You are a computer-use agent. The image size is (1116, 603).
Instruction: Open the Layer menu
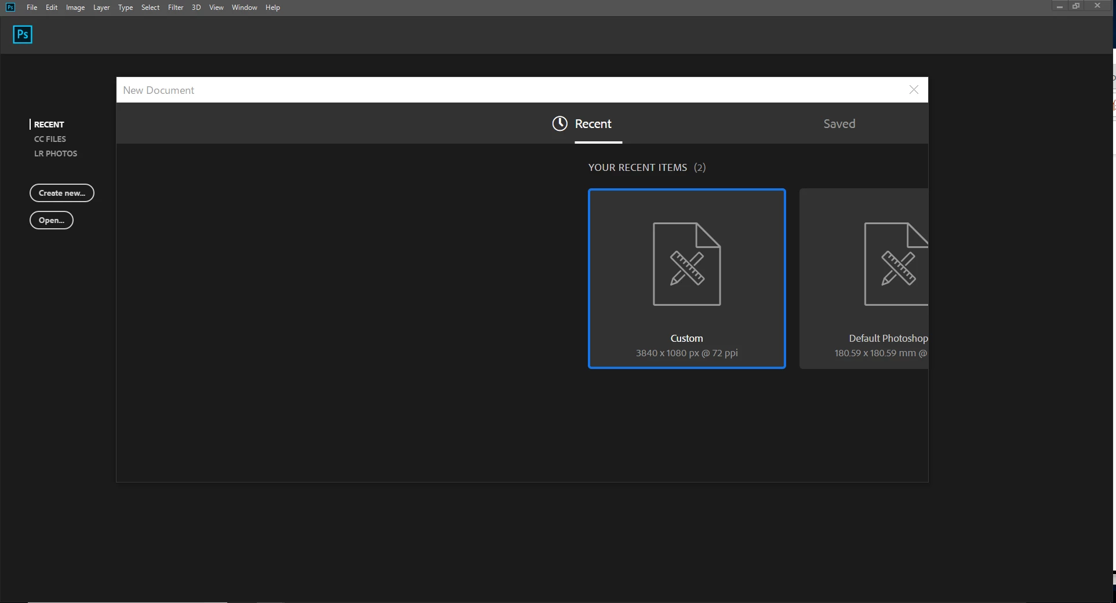point(101,8)
